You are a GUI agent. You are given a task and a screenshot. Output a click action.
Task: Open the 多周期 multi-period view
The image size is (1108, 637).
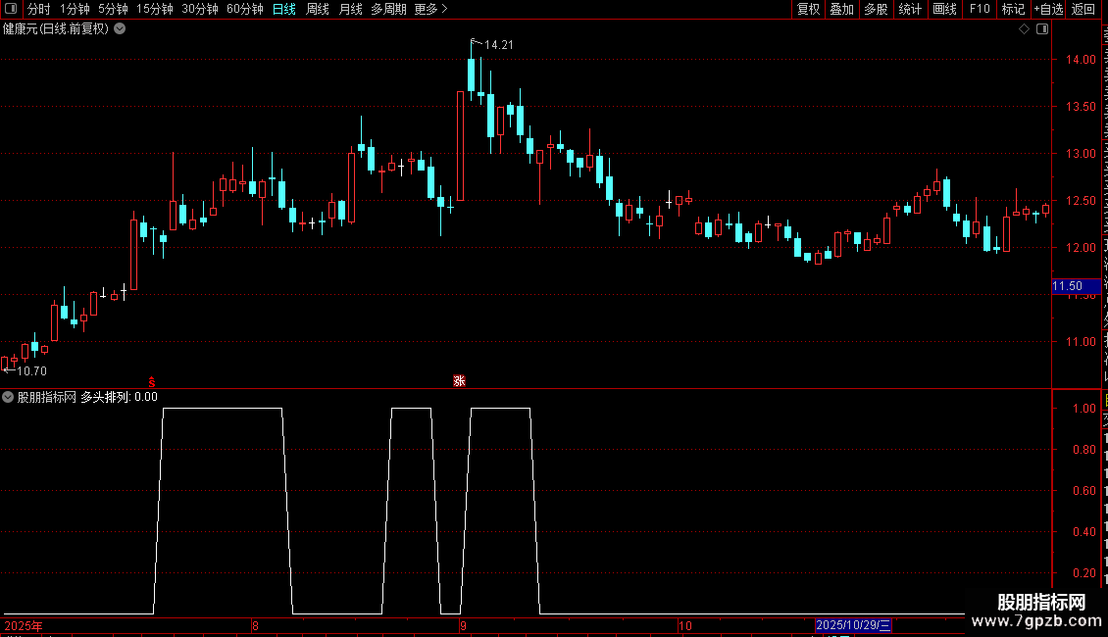pos(388,9)
